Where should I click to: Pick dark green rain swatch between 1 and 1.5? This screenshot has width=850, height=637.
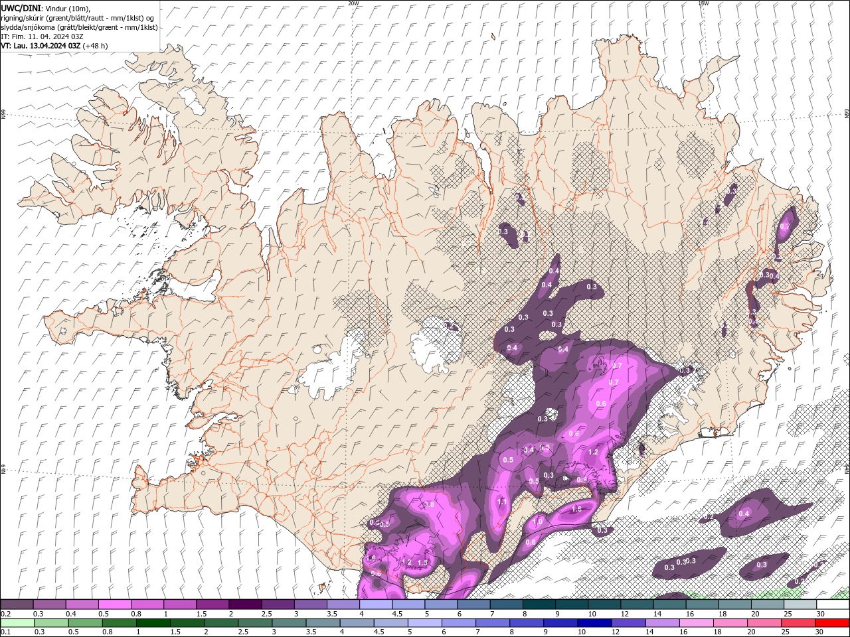pos(153,623)
